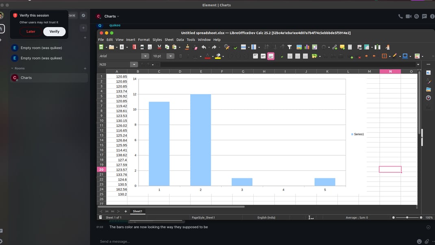Viewport: 435px width, 245px height.
Task: Click the AutoFilter funnel icon
Action: pos(289,47)
